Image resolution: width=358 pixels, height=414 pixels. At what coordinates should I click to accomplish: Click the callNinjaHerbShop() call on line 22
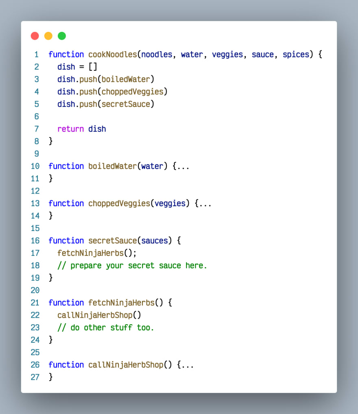(x=99, y=315)
